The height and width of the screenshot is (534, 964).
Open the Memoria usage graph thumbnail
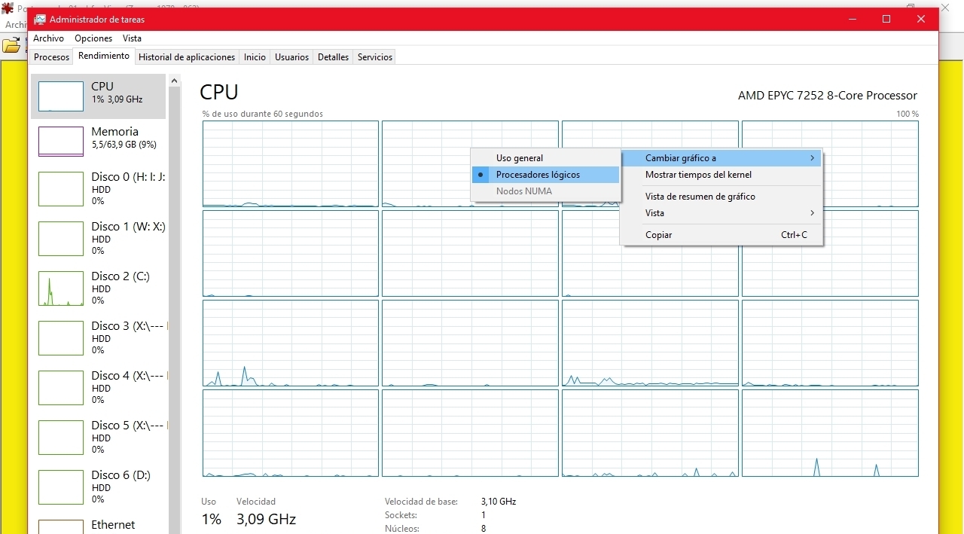click(x=61, y=142)
